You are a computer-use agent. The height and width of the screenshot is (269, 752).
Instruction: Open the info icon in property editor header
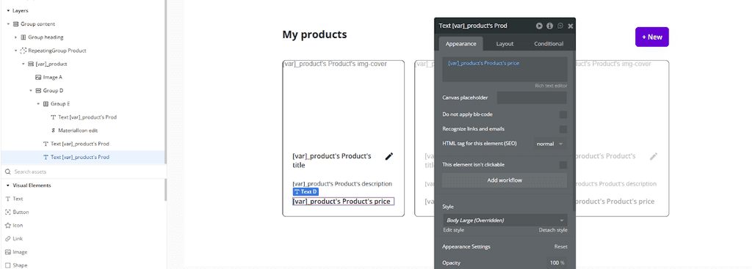(549, 26)
